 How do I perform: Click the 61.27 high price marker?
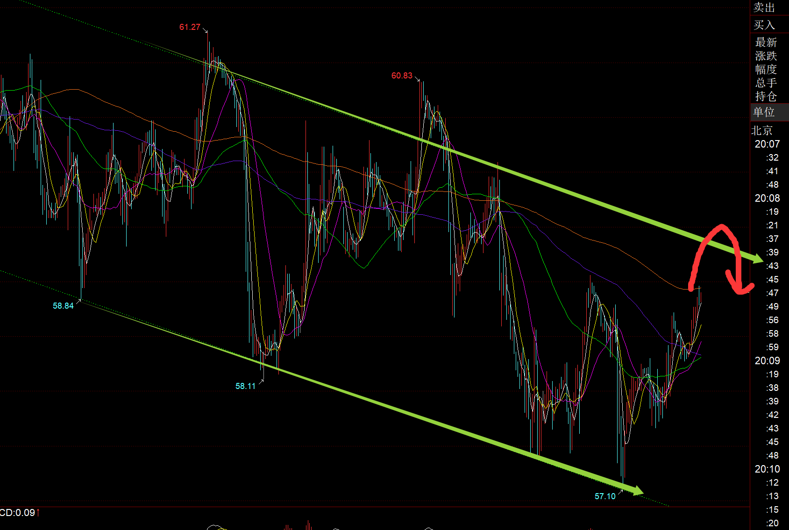190,27
